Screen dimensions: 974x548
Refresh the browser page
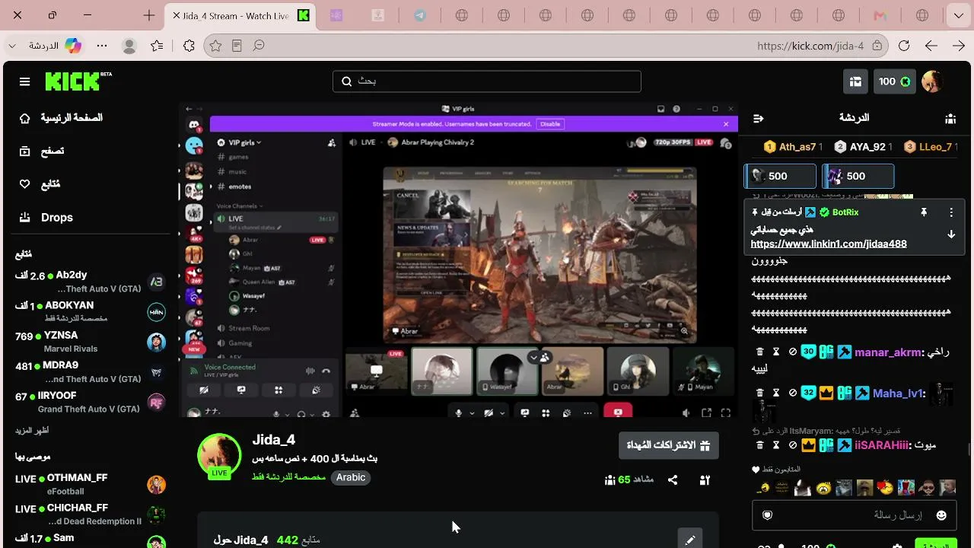click(x=904, y=46)
